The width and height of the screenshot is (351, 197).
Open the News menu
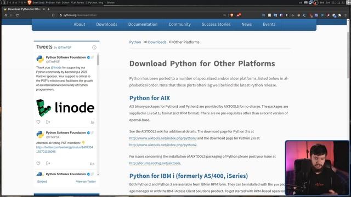coord(246,24)
